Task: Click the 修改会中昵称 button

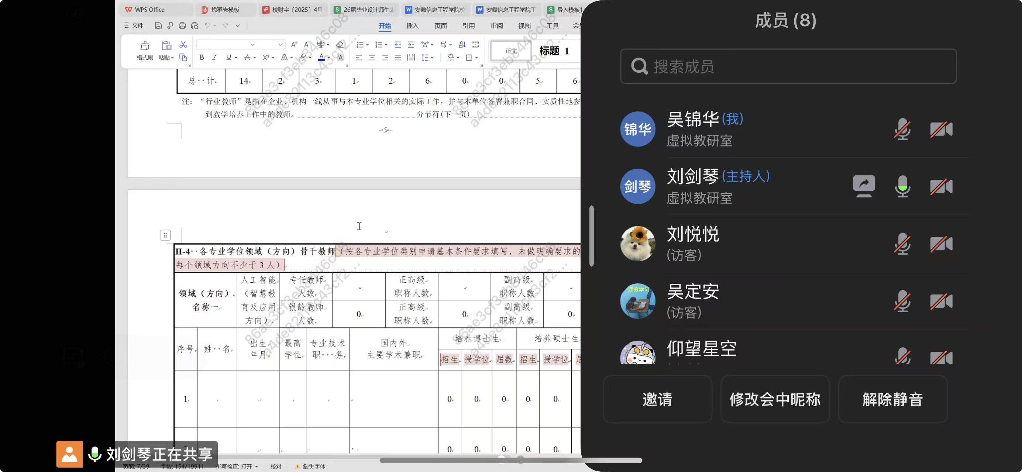Action: [775, 399]
